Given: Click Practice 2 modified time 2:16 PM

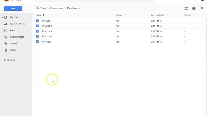Looking at the screenshot, I should [155, 26].
